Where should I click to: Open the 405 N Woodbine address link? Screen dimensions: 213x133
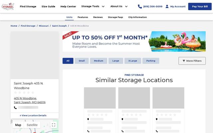tap(30, 100)
